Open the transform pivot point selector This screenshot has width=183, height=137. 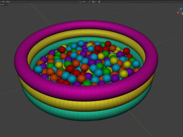tap(90, 2)
